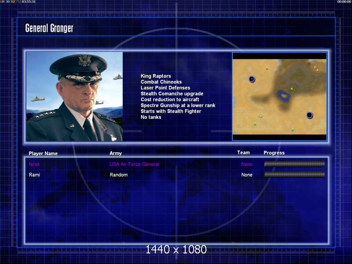Click farok's loading progress bar
The width and height of the screenshot is (352, 264).
point(294,164)
